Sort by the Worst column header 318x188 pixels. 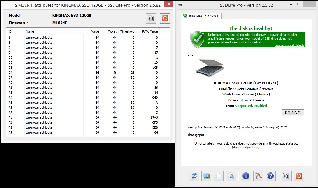coord(110,31)
